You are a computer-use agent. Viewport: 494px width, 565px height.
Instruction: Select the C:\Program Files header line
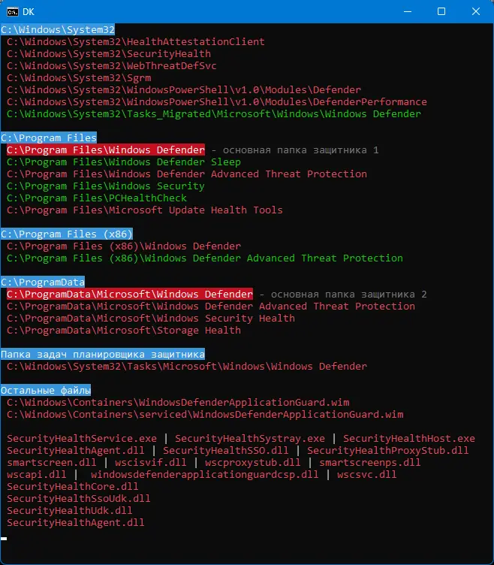49,137
